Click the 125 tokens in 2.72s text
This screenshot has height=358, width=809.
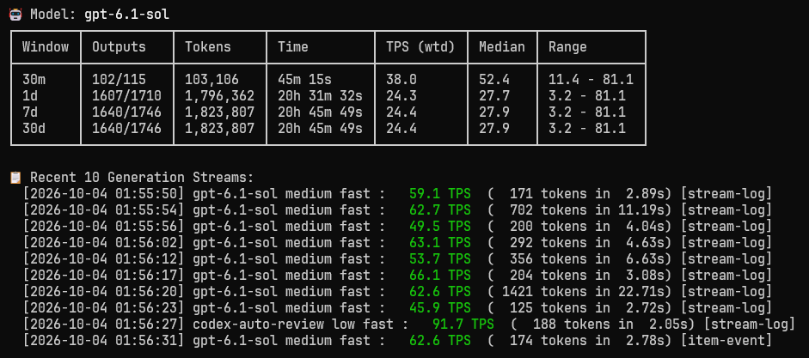pos(586,308)
